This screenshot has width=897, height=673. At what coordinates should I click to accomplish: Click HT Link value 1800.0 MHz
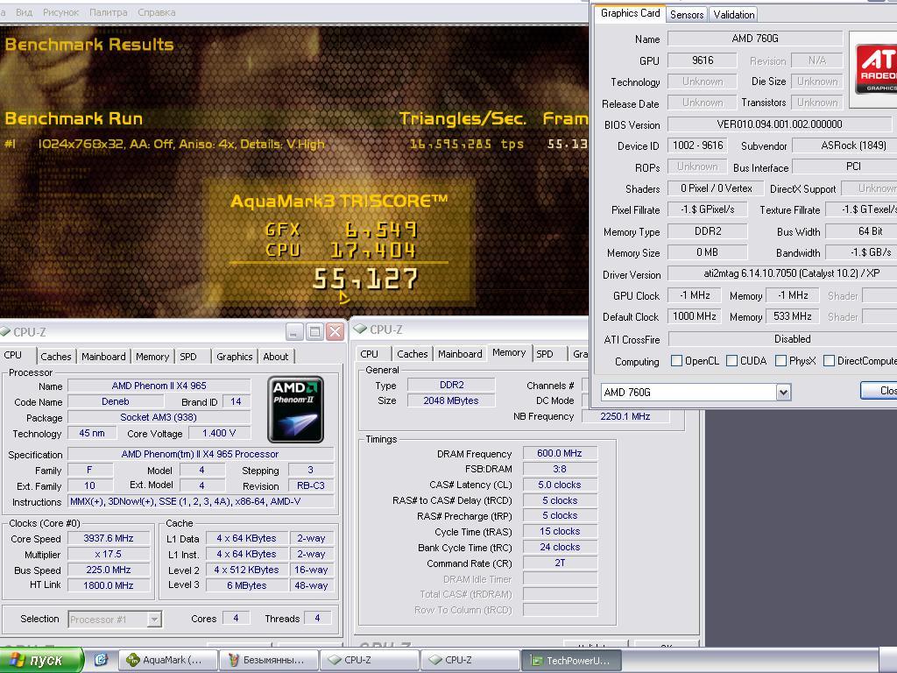click(x=109, y=585)
